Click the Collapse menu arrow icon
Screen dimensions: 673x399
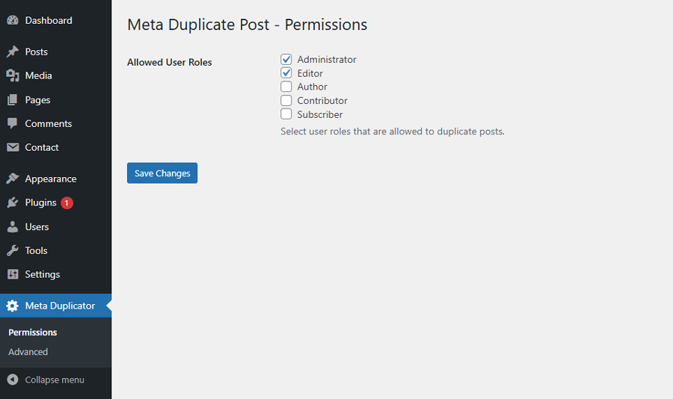[x=13, y=380]
